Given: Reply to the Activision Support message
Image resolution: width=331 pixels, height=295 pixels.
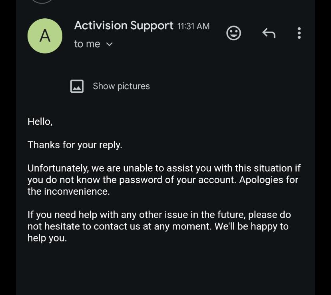Looking at the screenshot, I should click(x=269, y=33).
